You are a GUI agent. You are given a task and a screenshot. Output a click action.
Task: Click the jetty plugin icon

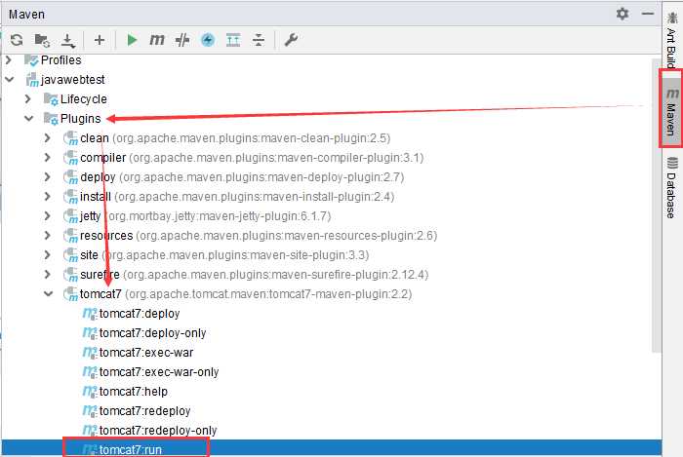point(70,216)
